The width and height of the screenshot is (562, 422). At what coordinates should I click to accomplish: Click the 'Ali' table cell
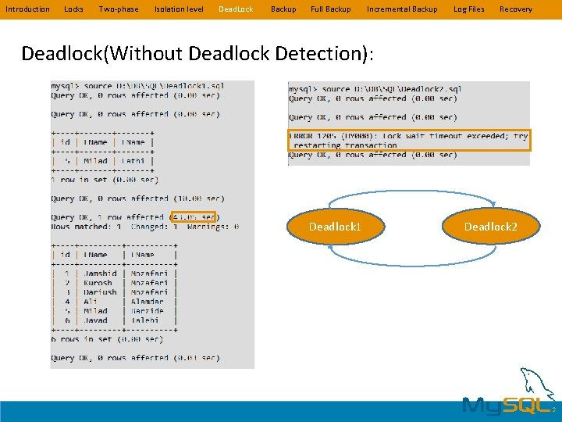(91, 302)
